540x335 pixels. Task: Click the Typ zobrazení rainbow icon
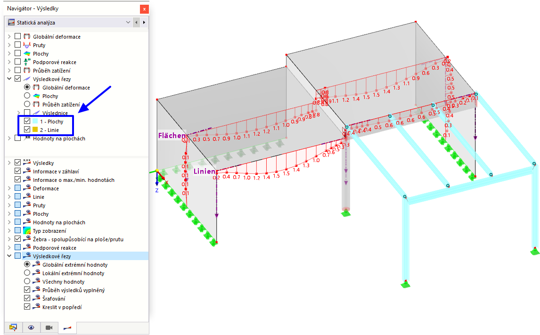[x=27, y=231]
